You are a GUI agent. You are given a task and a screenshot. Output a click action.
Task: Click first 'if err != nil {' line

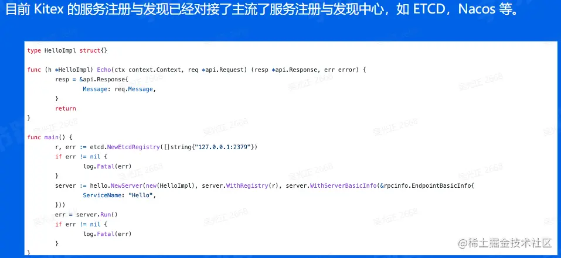coord(81,157)
